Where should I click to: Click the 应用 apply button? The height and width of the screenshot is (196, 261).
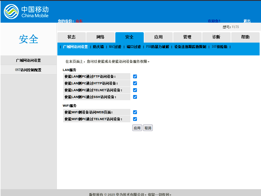pos(137,128)
